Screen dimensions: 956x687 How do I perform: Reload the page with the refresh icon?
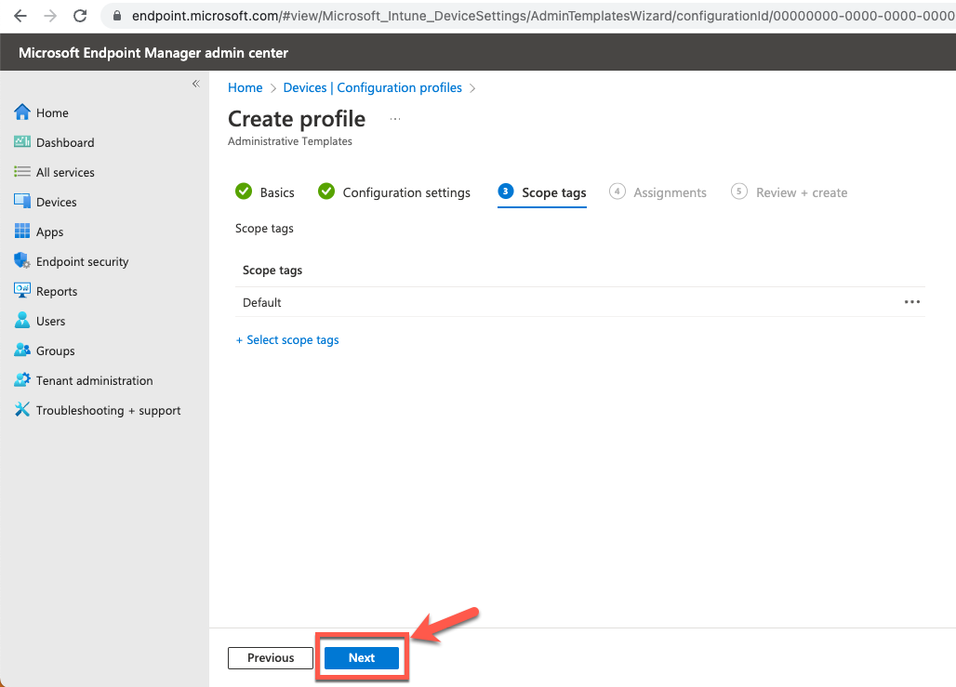tap(80, 16)
